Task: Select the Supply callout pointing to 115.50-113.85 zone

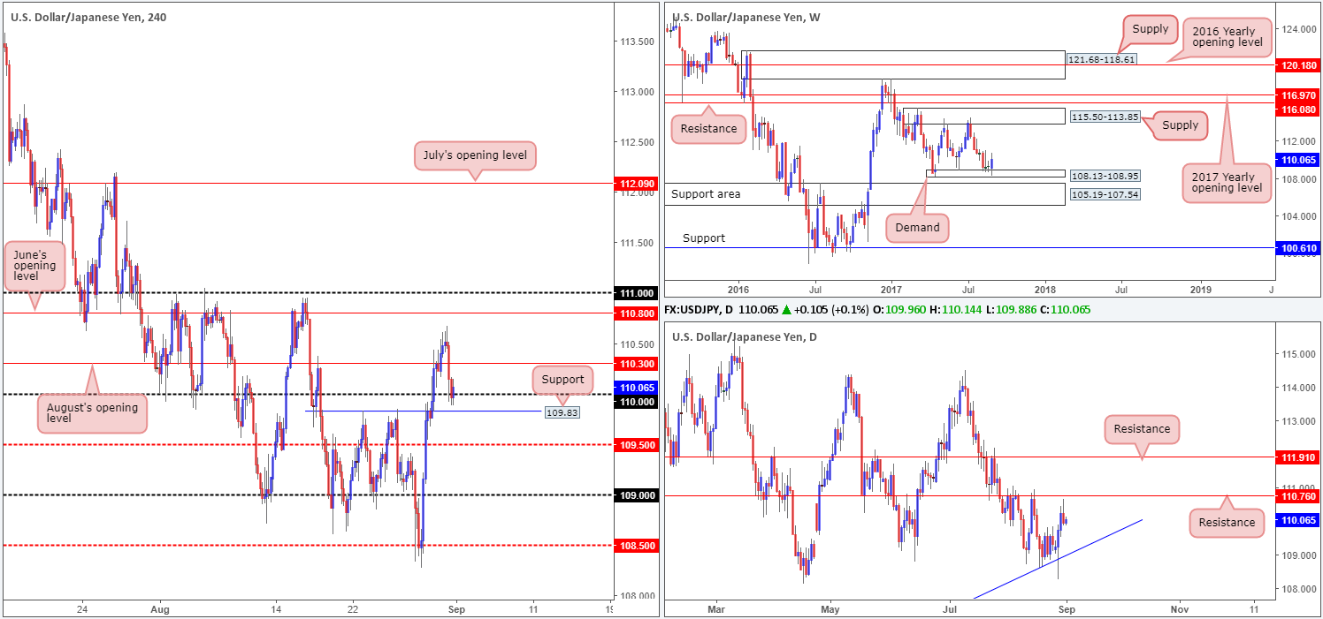Action: click(1181, 125)
